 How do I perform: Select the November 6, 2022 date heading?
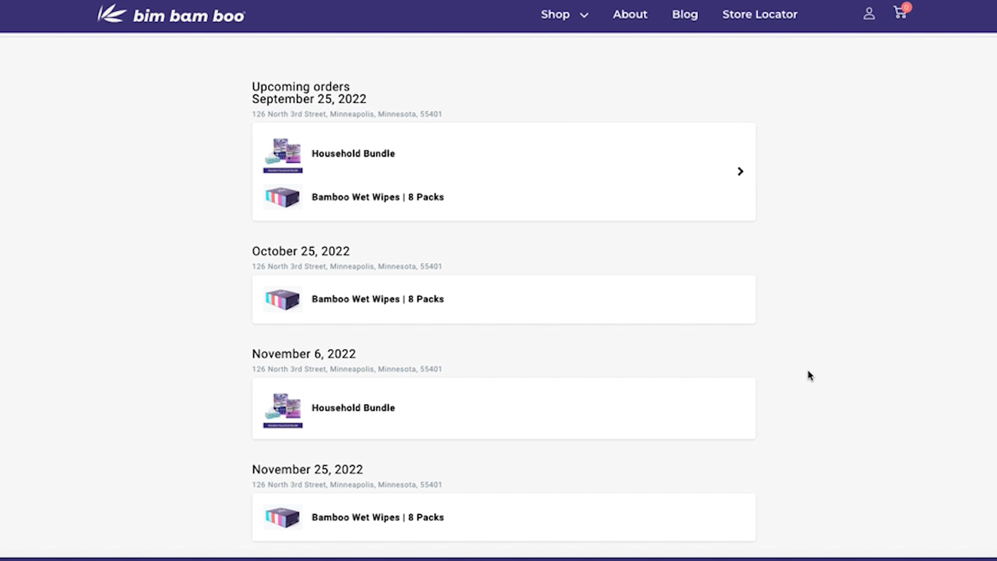[304, 354]
